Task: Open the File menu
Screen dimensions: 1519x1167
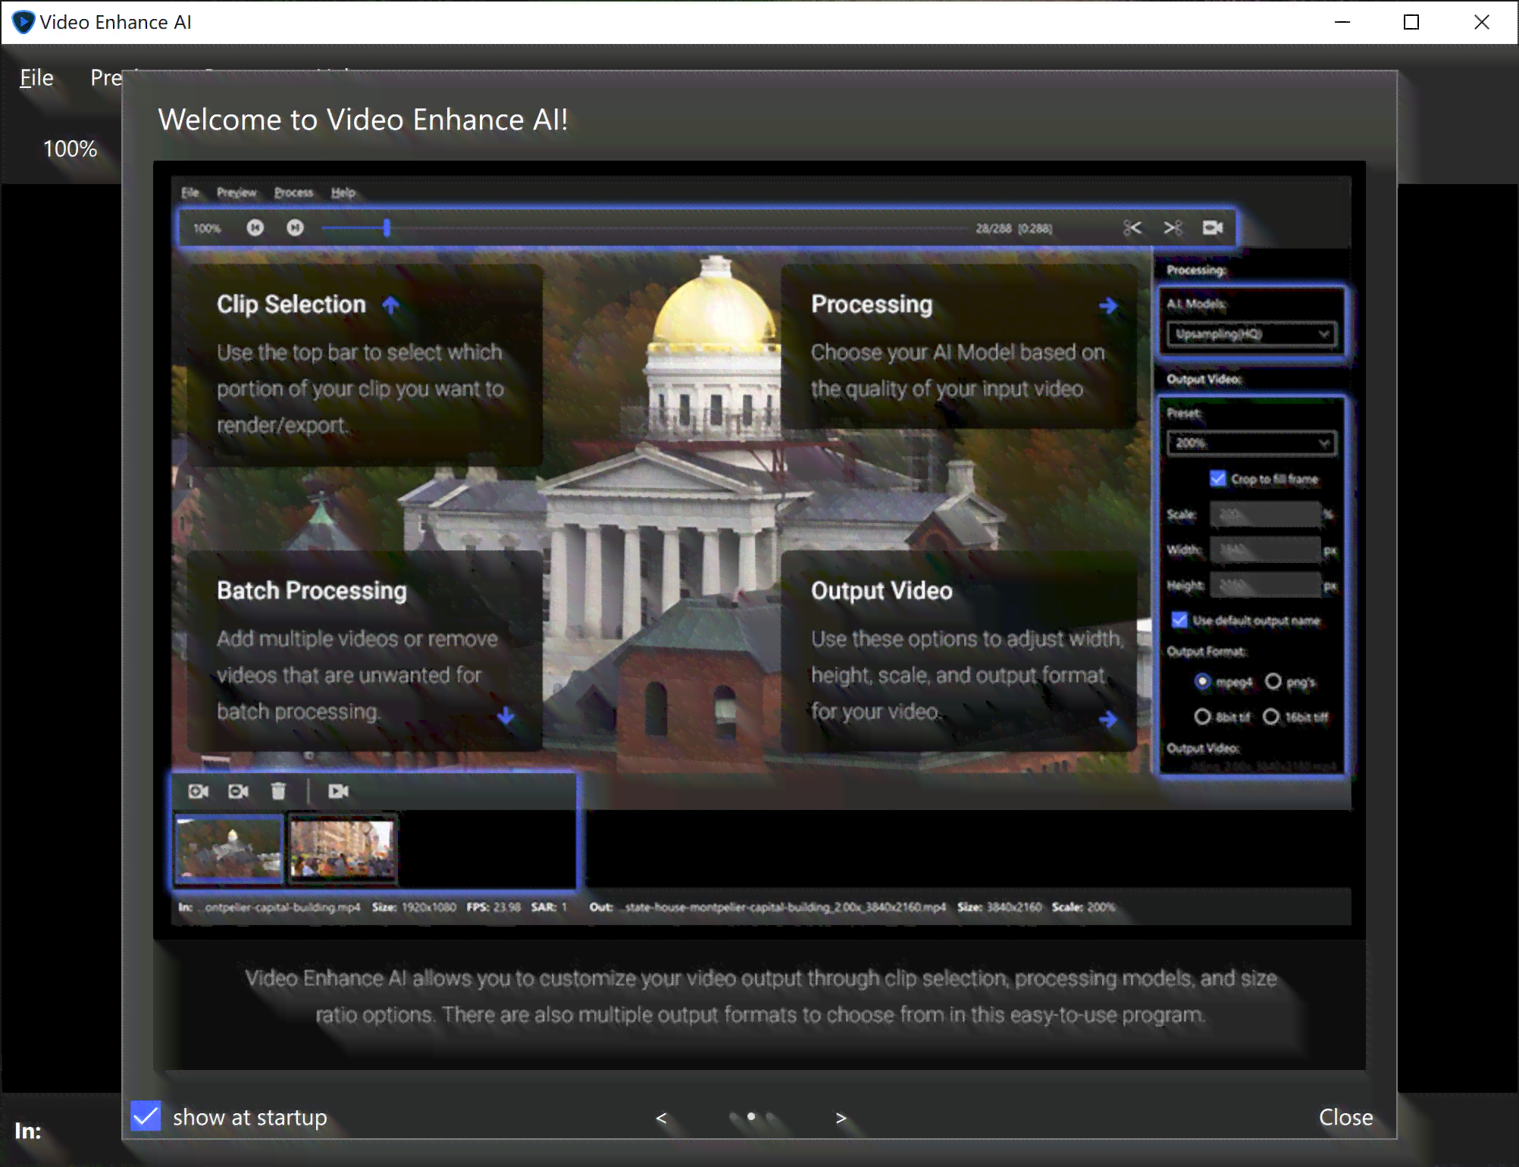Action: (36, 77)
